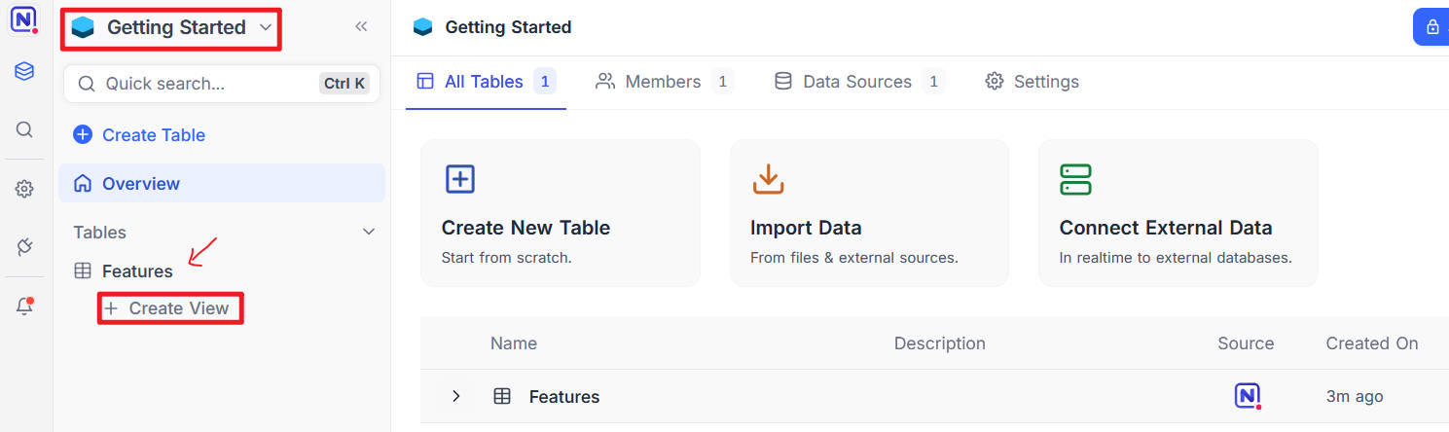Collapse sidebar with double-chevron icon
The image size is (1449, 432).
361,27
